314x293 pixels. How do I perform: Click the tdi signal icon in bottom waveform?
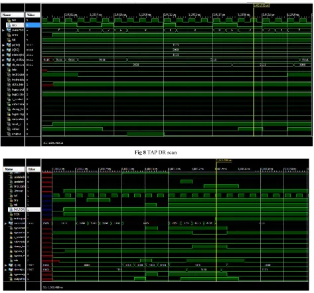(x=11, y=205)
